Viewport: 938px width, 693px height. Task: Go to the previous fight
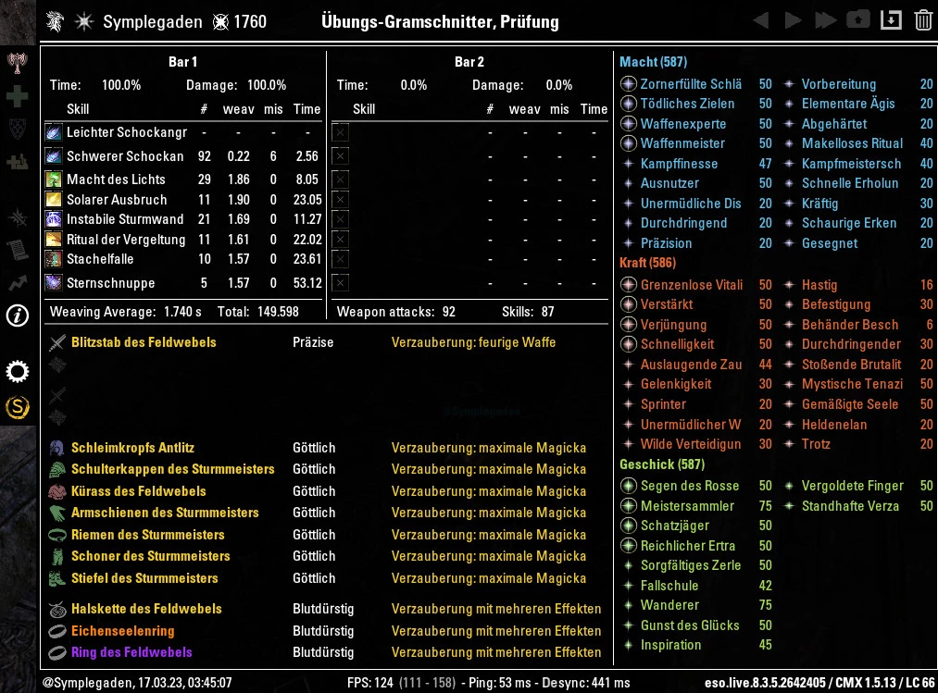point(761,20)
